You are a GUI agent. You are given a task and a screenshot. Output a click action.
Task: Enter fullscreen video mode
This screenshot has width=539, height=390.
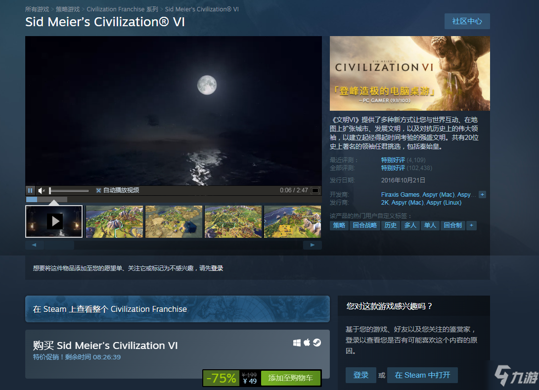(x=315, y=190)
